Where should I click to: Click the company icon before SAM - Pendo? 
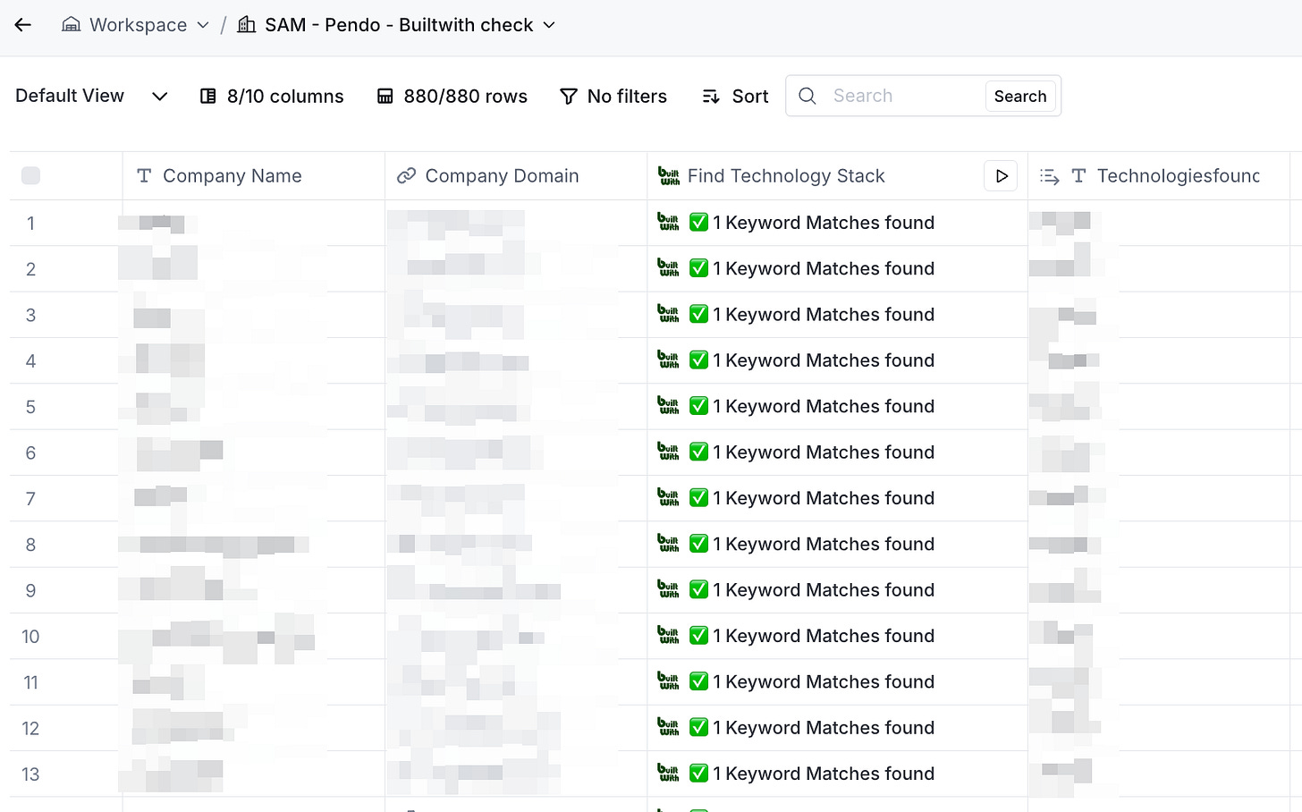pos(247,25)
